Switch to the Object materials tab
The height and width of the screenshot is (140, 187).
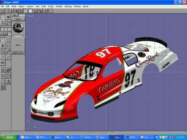(21, 15)
